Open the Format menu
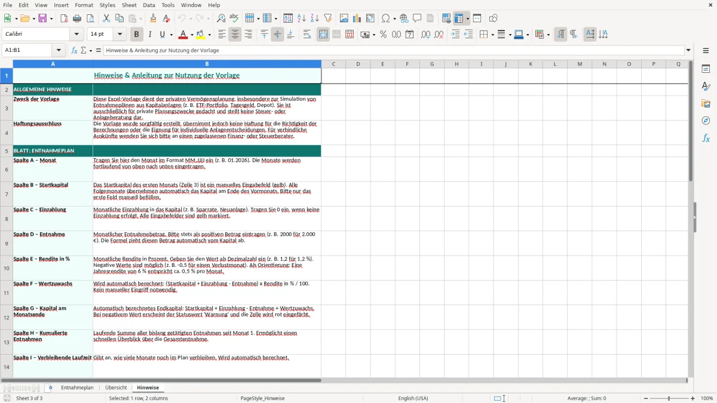 (x=84, y=5)
